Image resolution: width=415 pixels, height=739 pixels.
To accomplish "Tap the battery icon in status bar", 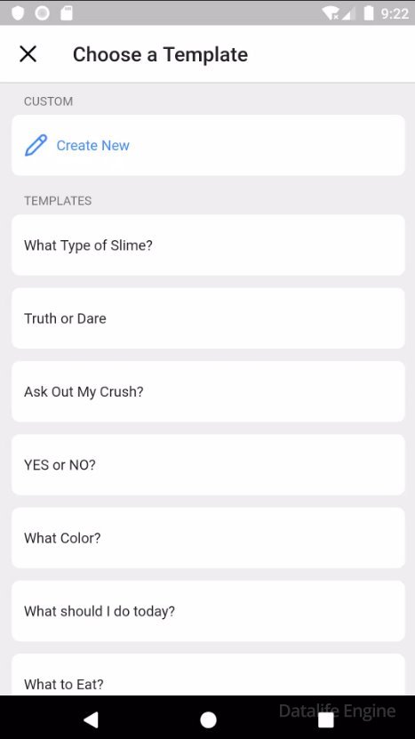I will (x=369, y=13).
